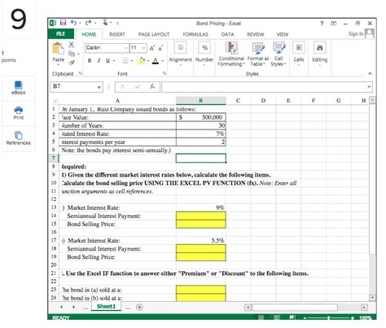386x328 pixels.
Task: Open Font group dialog launcher
Action: (164, 73)
